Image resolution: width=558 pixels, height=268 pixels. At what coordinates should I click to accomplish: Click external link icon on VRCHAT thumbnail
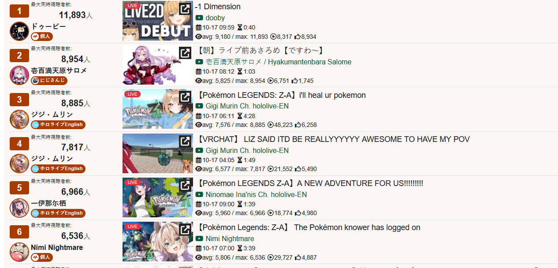185,141
